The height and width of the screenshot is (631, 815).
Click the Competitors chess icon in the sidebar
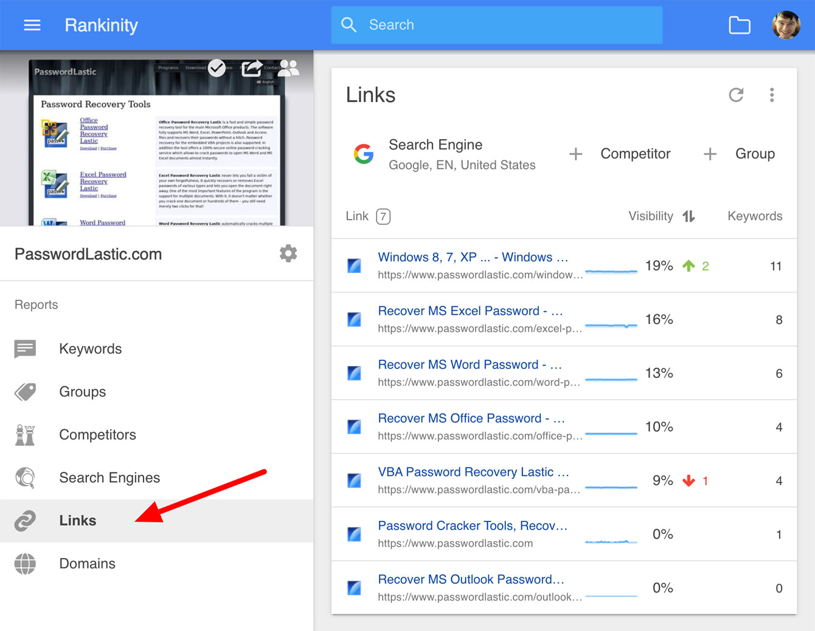[x=25, y=435]
